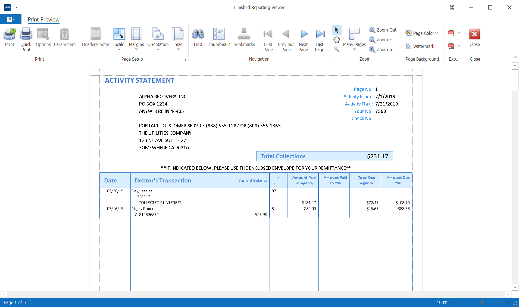Screen dimensions: 519x307
Task: Open the Parameters tool
Action: (65, 38)
